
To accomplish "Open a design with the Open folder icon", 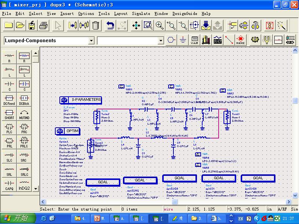I will tap(20, 25).
